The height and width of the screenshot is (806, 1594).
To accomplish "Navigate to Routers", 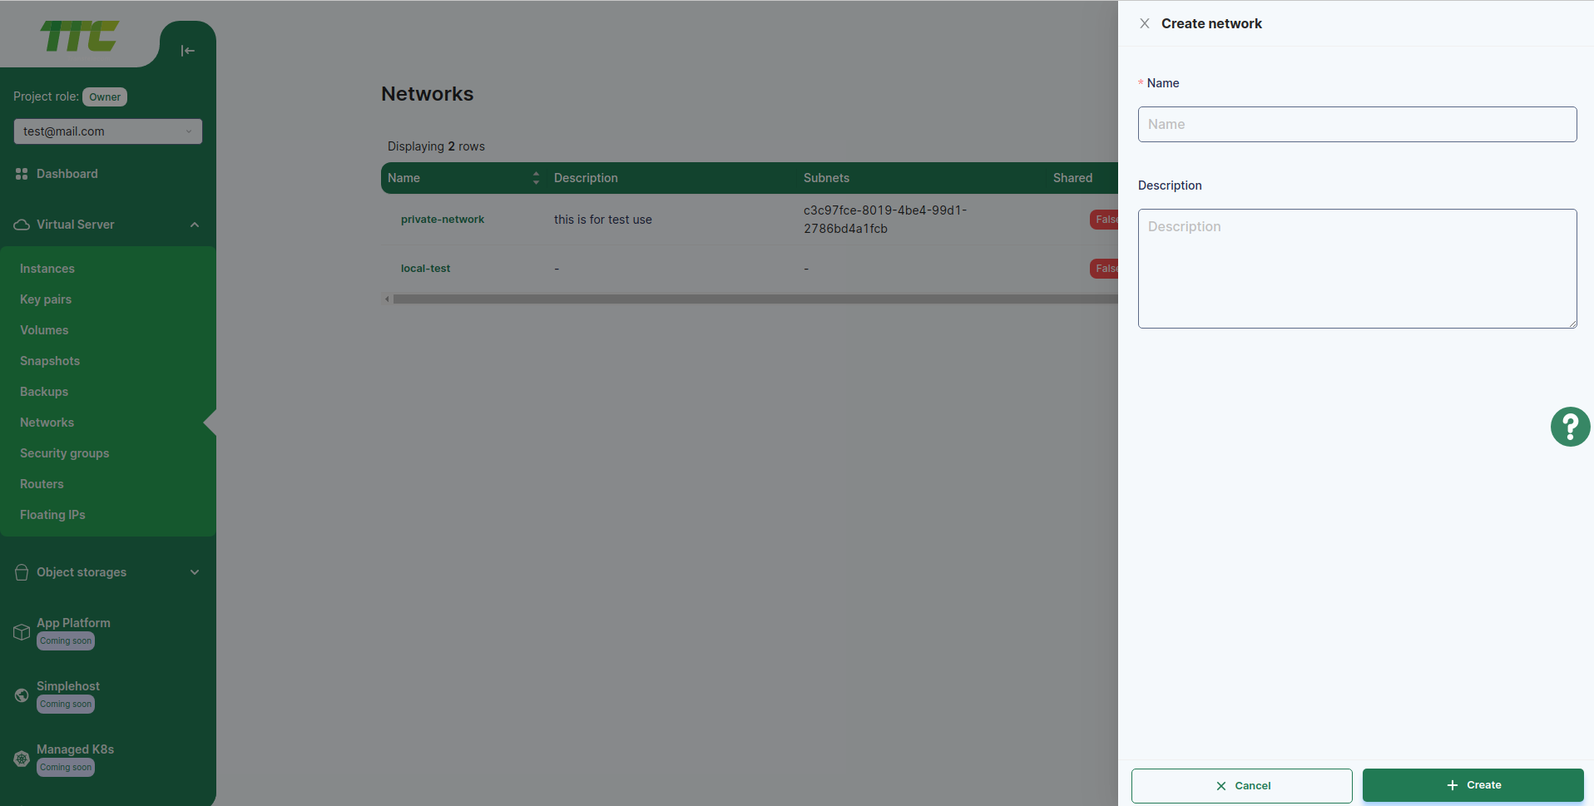I will 42,484.
